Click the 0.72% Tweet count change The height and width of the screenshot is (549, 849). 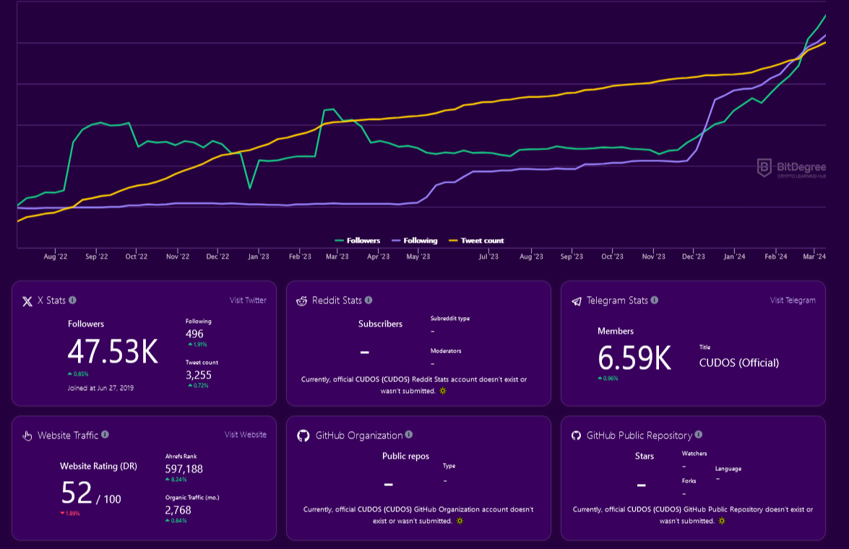point(198,386)
